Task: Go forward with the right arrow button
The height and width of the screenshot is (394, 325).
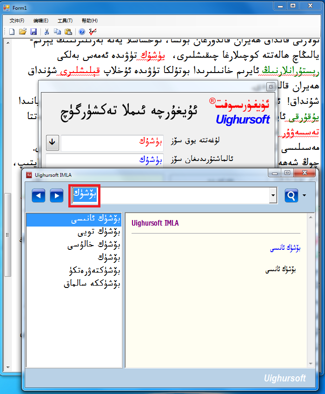Action: click(x=57, y=195)
